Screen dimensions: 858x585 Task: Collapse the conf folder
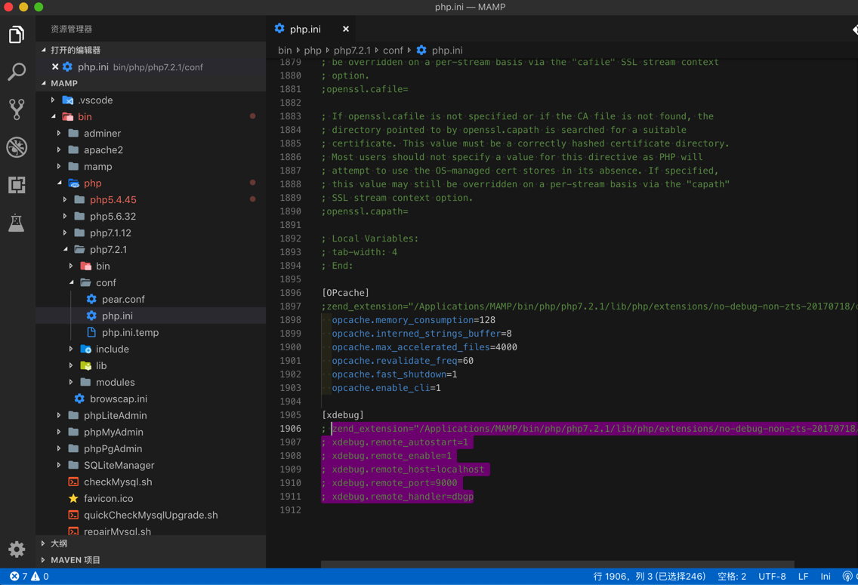105,282
